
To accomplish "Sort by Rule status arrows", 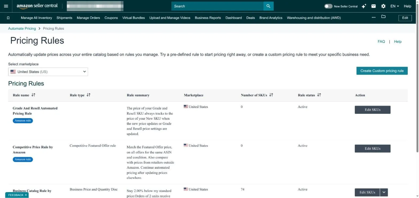I will [319, 95].
